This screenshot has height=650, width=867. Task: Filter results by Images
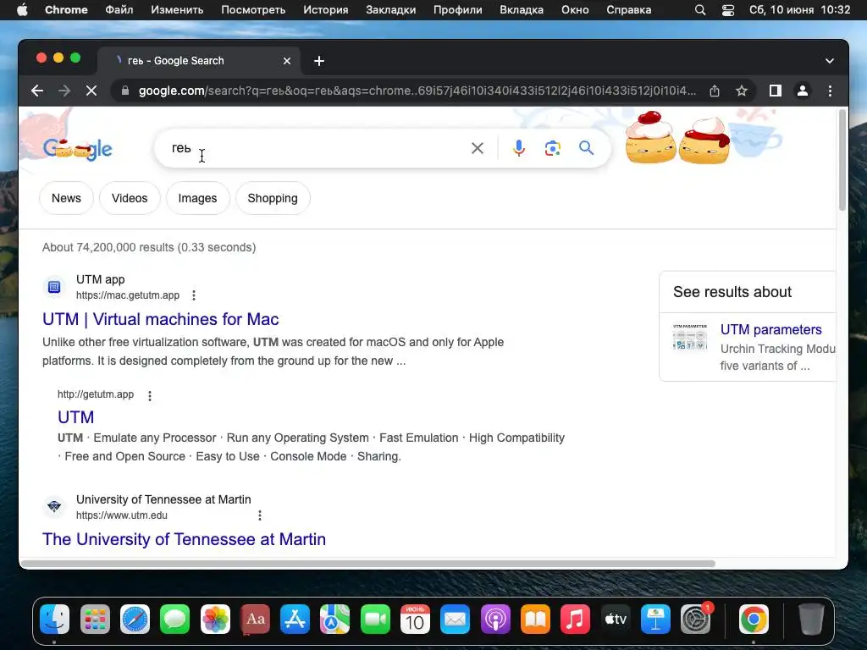[x=197, y=198]
